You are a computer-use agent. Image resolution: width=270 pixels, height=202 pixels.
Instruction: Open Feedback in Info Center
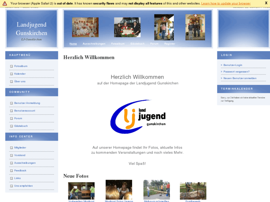[x=20, y=170]
